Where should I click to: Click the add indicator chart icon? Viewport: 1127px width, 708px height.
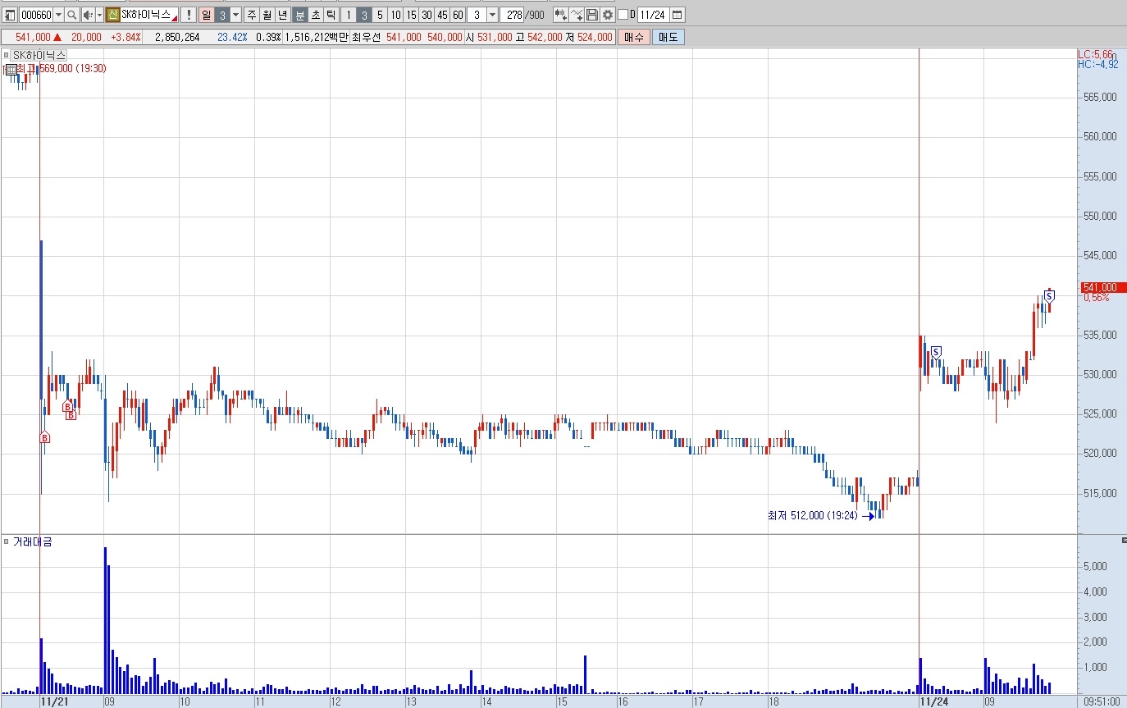(x=560, y=15)
